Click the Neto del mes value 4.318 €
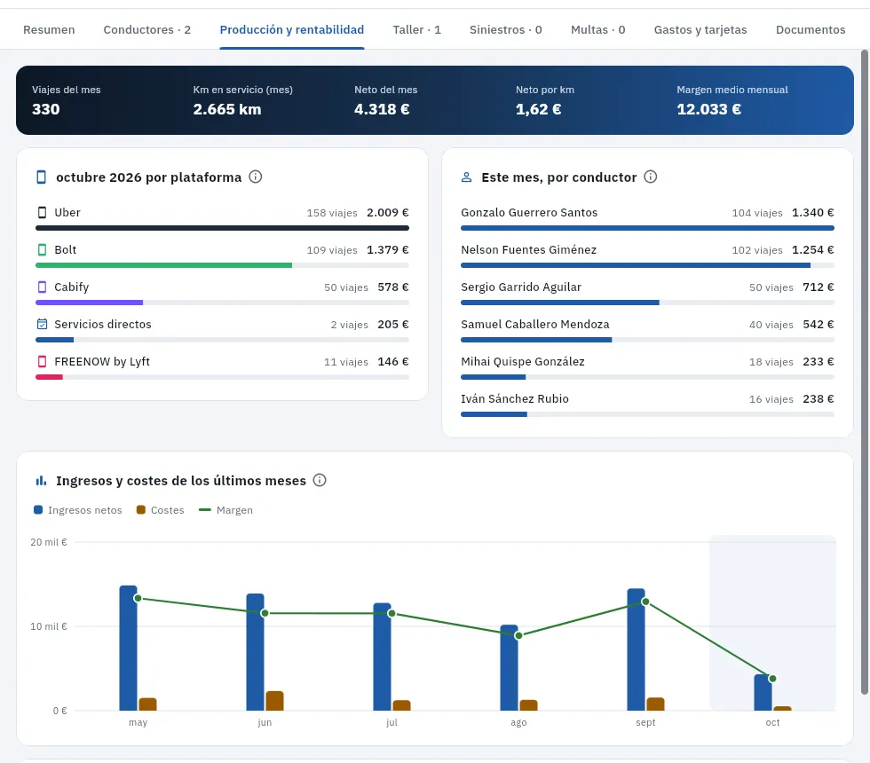Image resolution: width=870 pixels, height=763 pixels. click(x=382, y=109)
